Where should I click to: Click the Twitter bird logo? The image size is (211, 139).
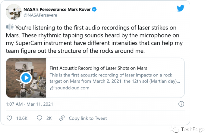180,8
